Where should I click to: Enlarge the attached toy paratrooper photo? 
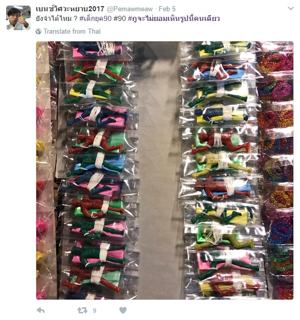[165, 170]
